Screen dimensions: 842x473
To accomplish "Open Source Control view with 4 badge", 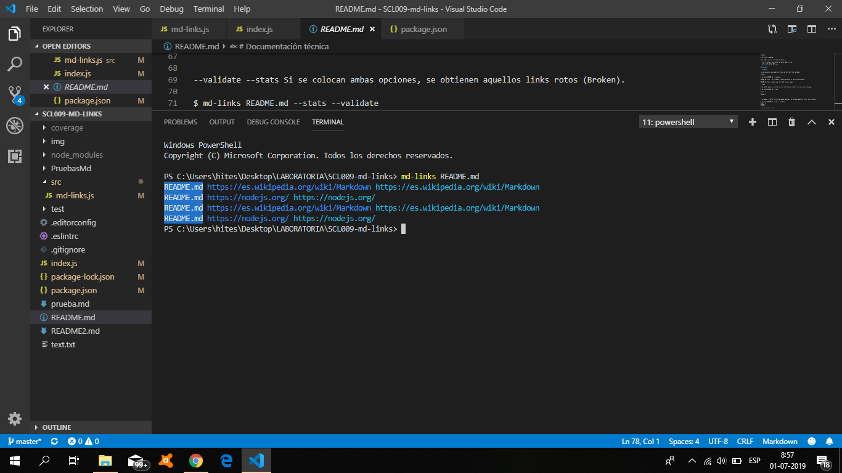I will click(x=15, y=94).
